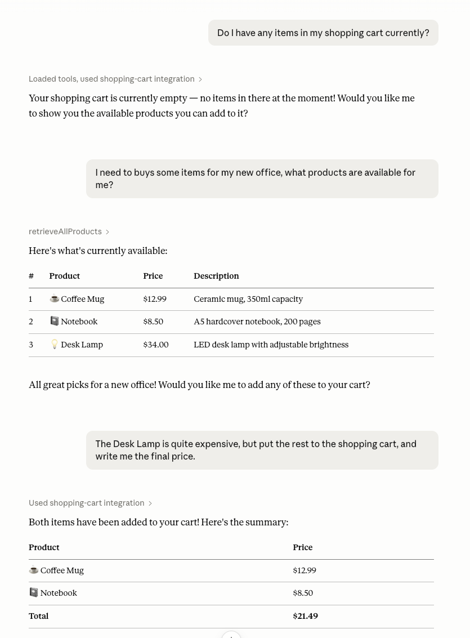Click the "Ceramic mug, 350ml capacity" description
470x638 pixels.
pos(248,299)
